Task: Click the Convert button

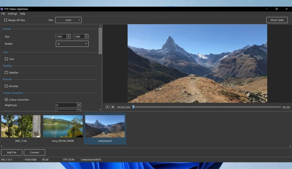Action: click(35, 153)
